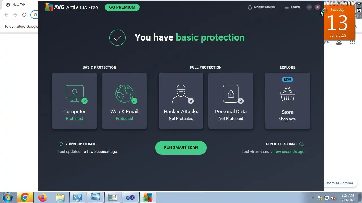362x203 pixels.
Task: Click the update refresh arrows icon
Action: 61,144
